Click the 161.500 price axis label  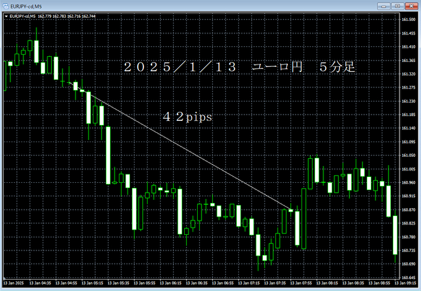tap(408, 20)
